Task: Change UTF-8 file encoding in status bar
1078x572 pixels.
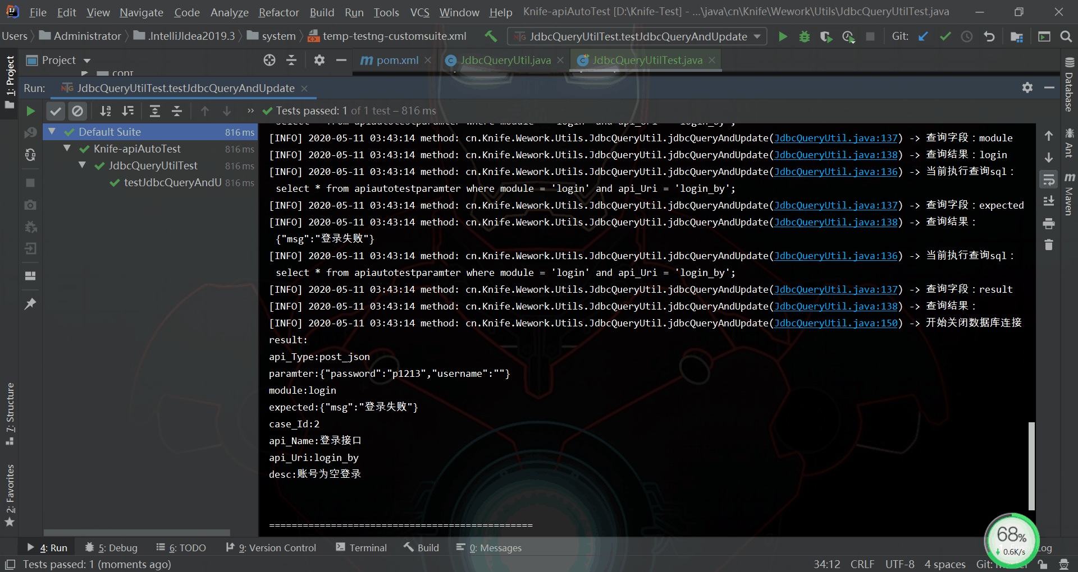Action: [x=899, y=564]
